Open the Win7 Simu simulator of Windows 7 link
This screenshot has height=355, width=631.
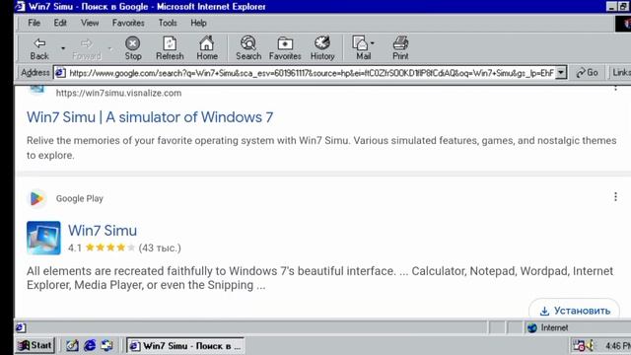click(x=150, y=117)
